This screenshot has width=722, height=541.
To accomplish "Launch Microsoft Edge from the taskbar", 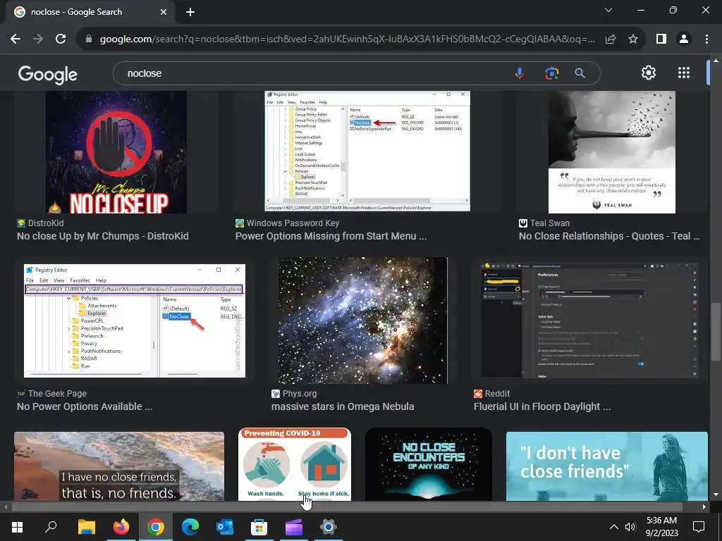I will [190, 527].
